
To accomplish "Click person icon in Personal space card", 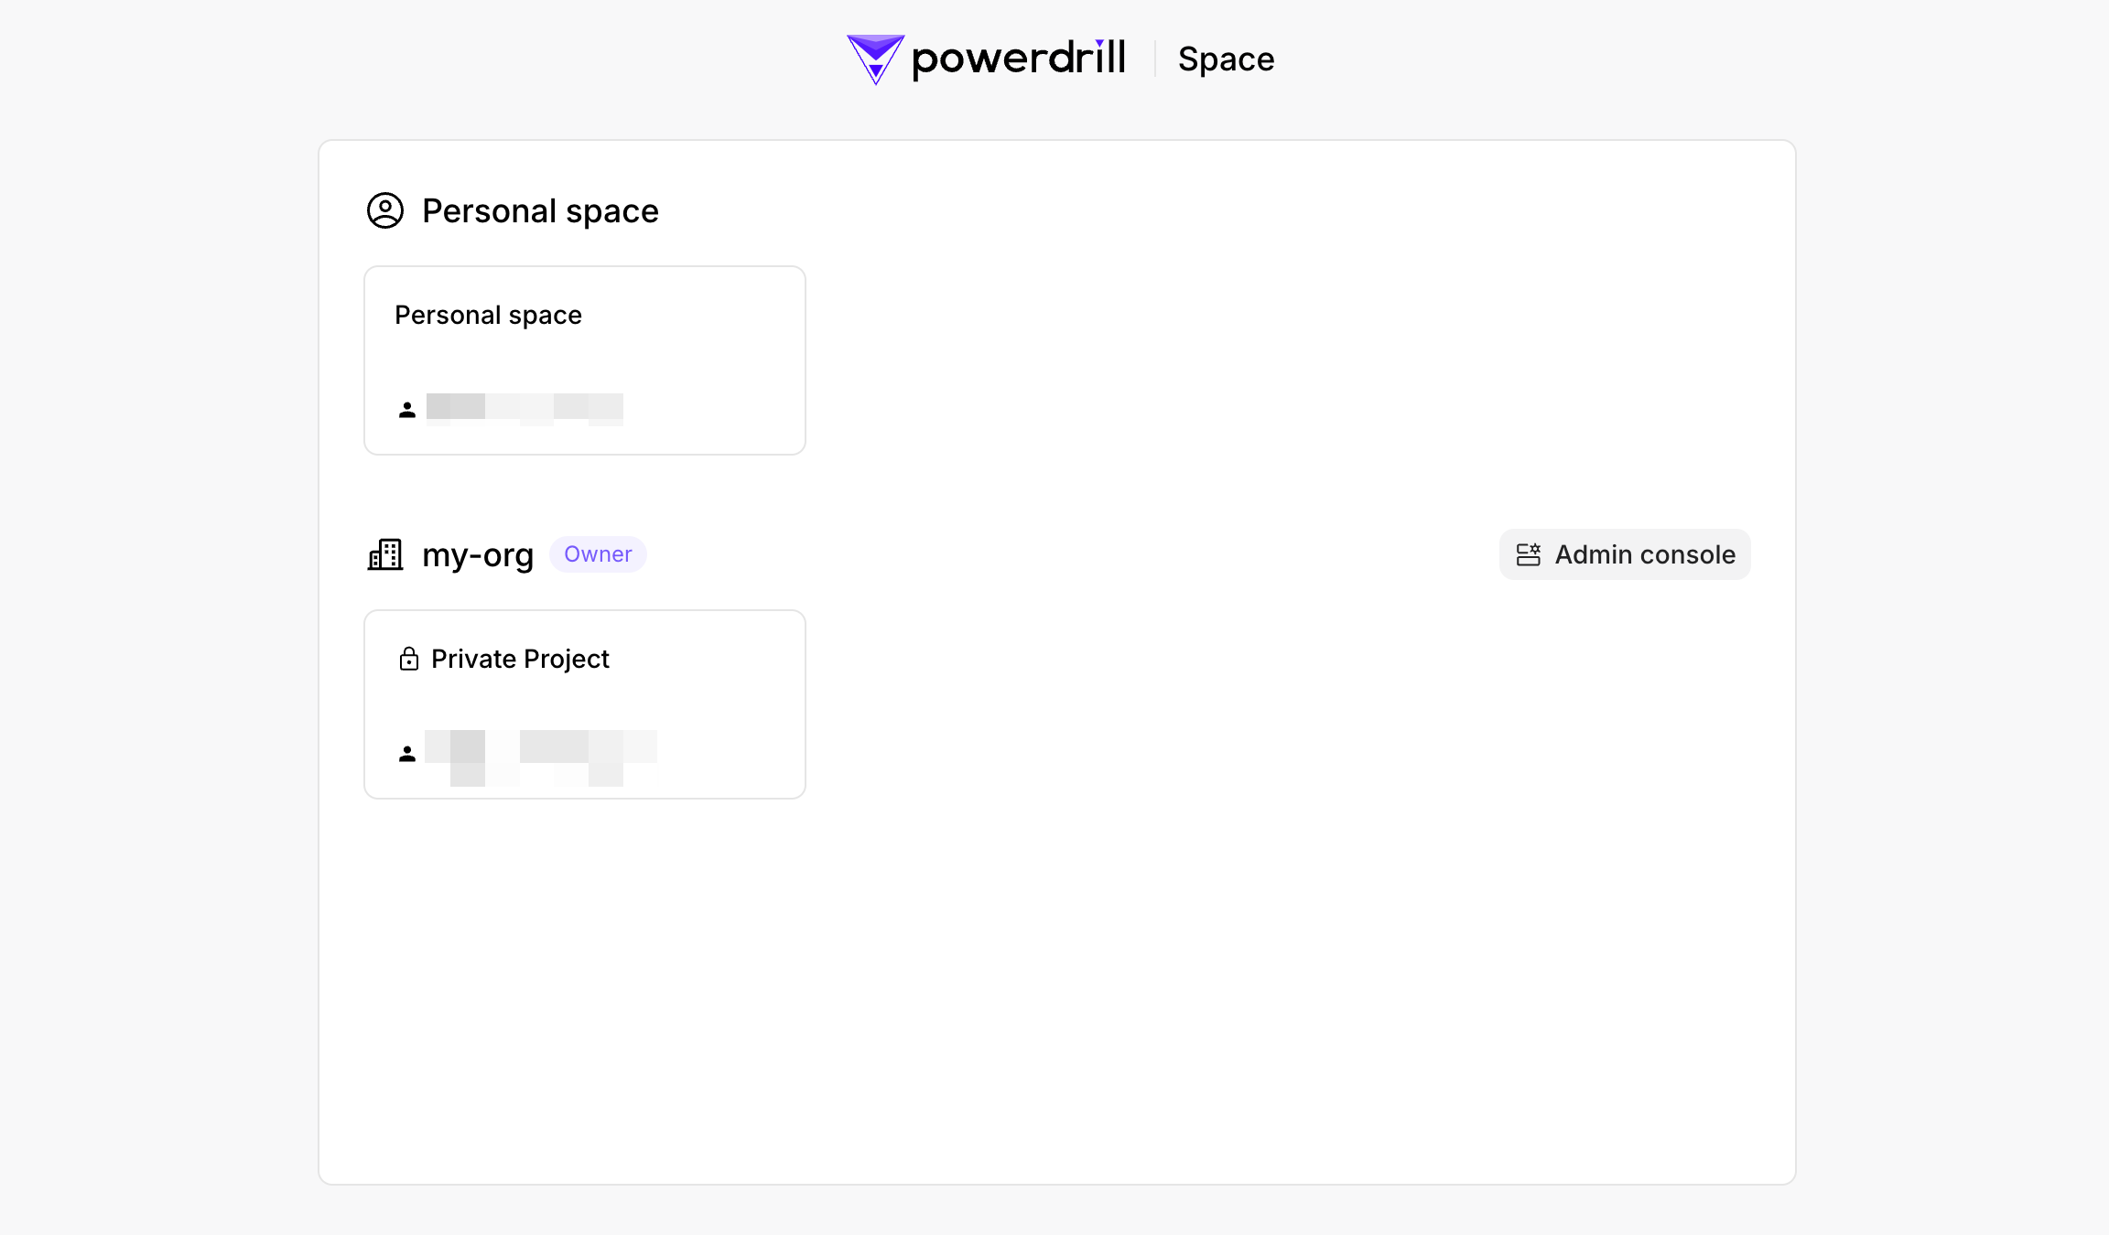I will point(407,410).
